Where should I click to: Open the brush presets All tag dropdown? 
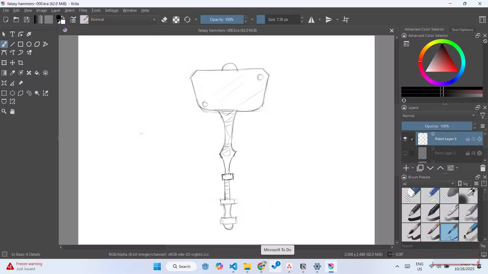pos(428,184)
